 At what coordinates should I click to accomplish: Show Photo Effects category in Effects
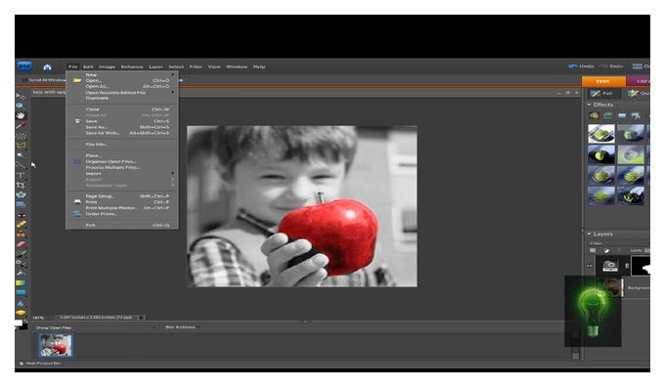pos(622,115)
